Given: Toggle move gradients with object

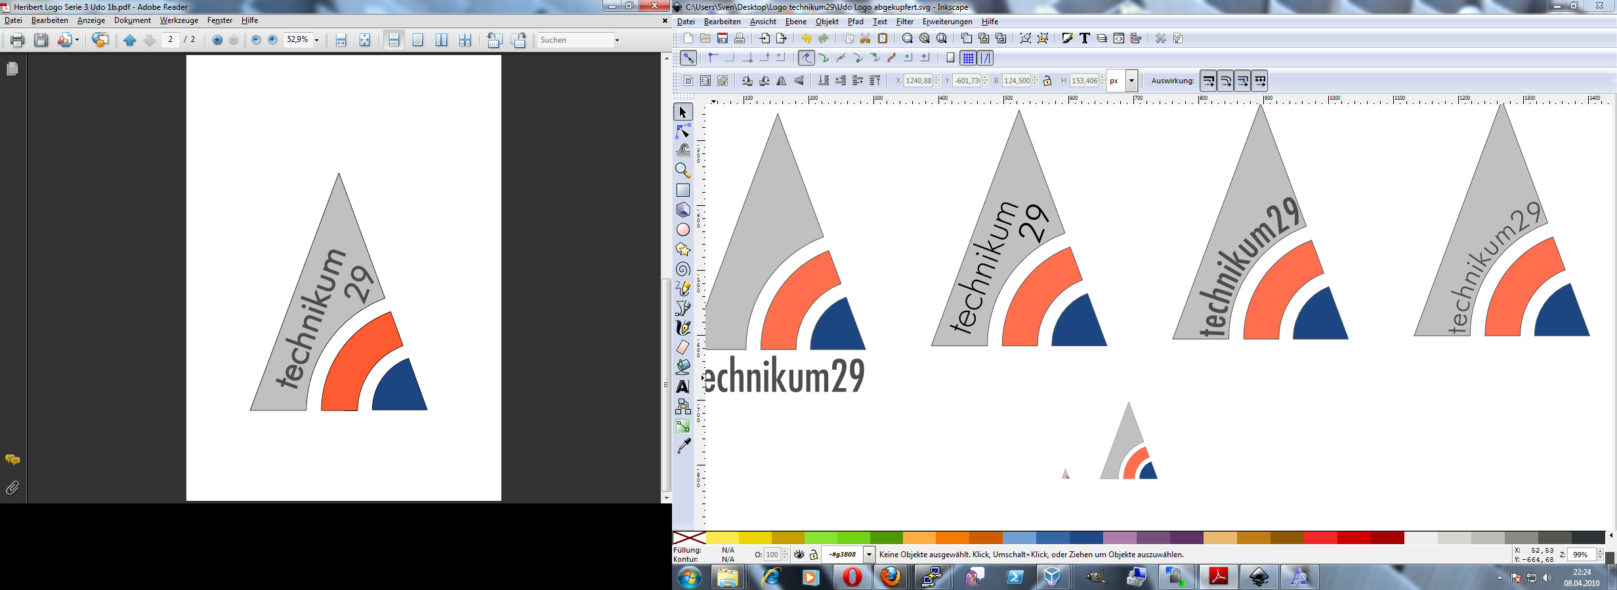Looking at the screenshot, I should point(1242,81).
